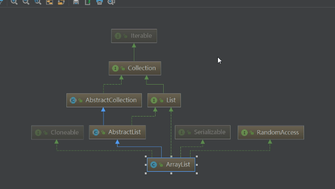Click the public lock icon on AbstractList
The height and width of the screenshot is (189, 335).
(x=103, y=133)
